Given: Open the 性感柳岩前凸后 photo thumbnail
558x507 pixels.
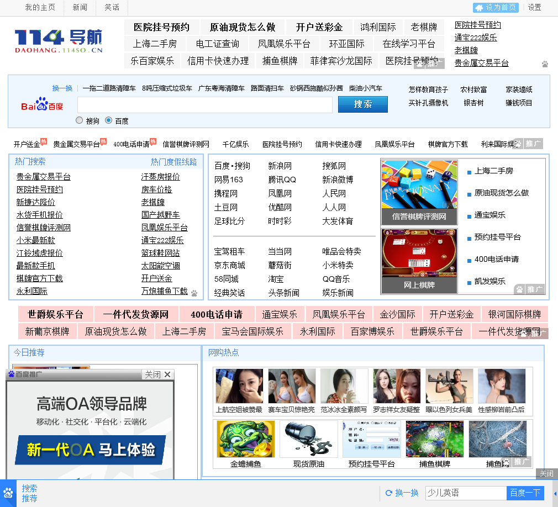Looking at the screenshot, I should tap(502, 386).
